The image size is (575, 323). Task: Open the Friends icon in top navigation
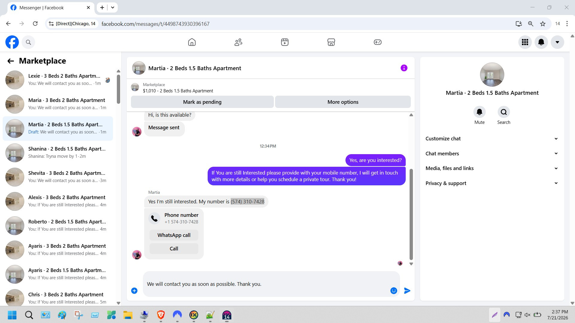[x=238, y=42]
